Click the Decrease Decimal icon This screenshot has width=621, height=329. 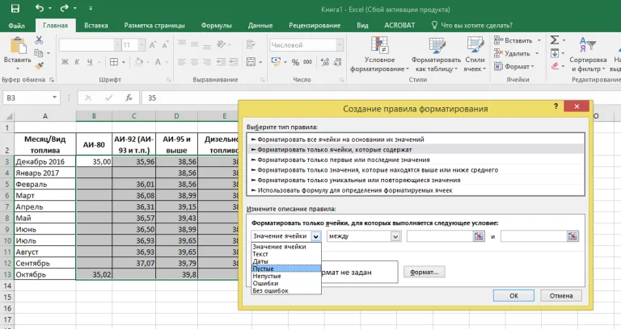click(337, 61)
